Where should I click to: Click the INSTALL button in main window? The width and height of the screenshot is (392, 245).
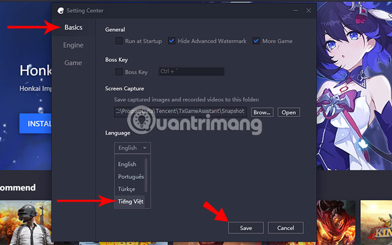click(x=36, y=123)
